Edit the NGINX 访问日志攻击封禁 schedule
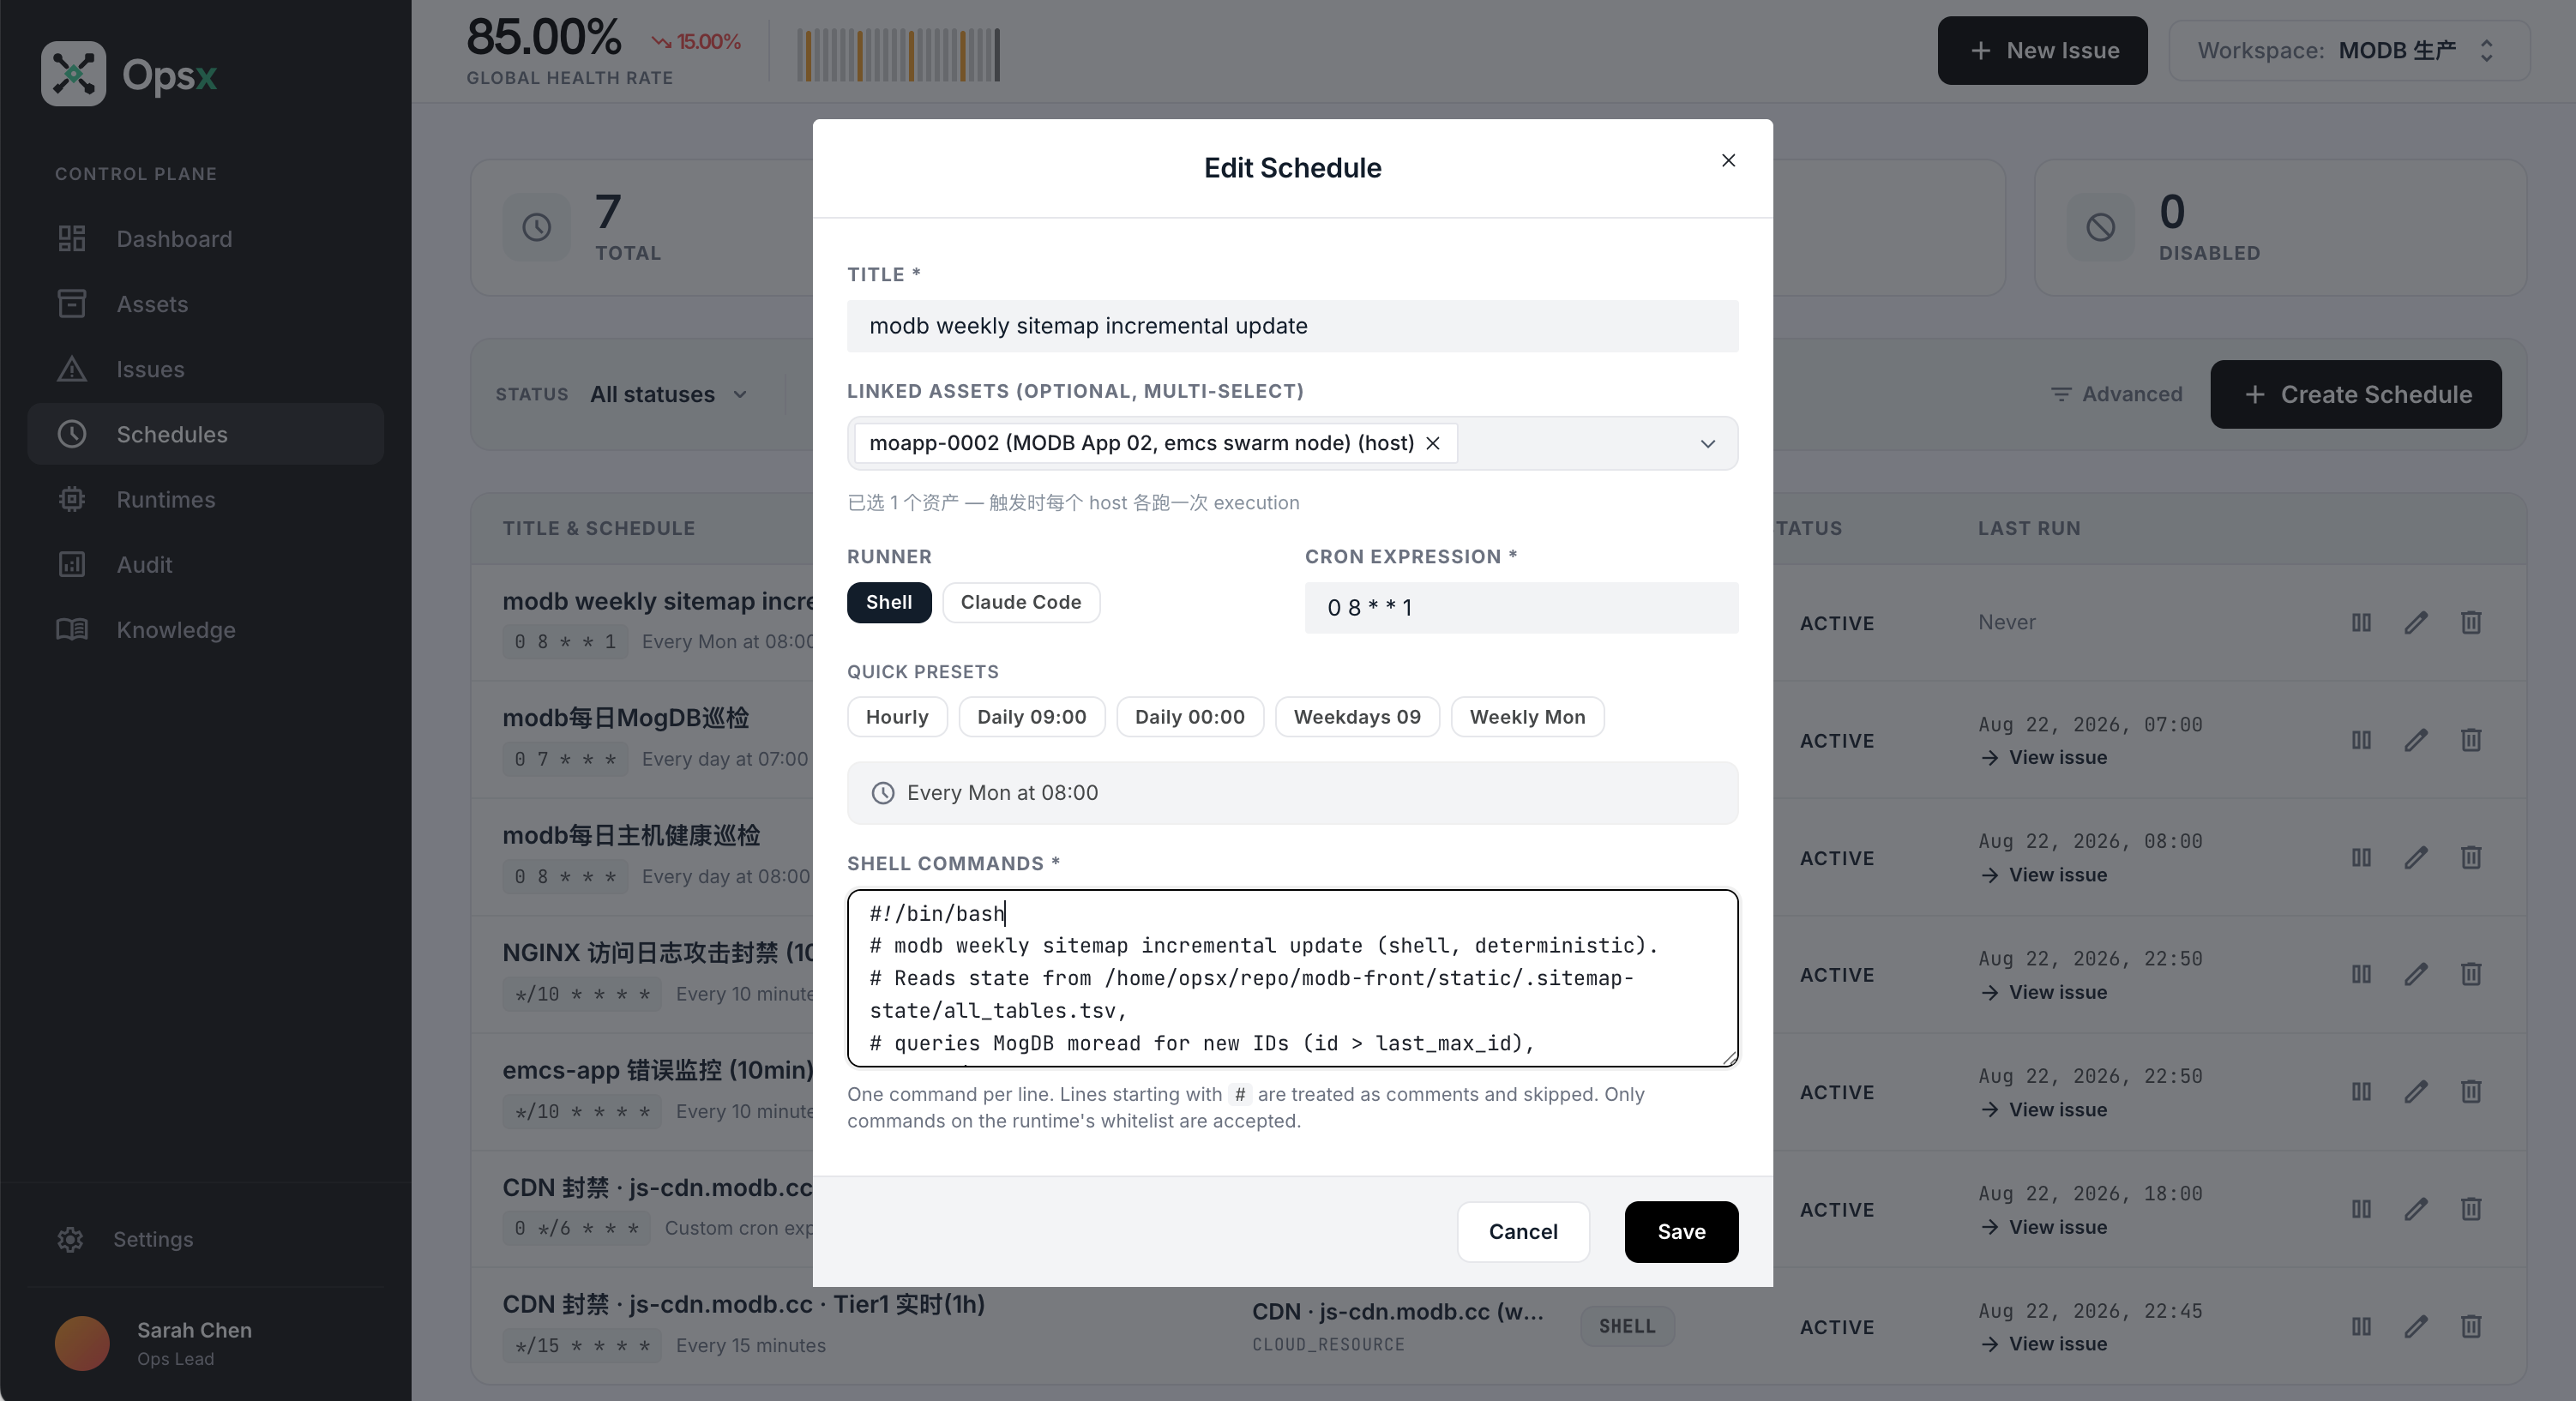2576x1401 pixels. point(2416,974)
